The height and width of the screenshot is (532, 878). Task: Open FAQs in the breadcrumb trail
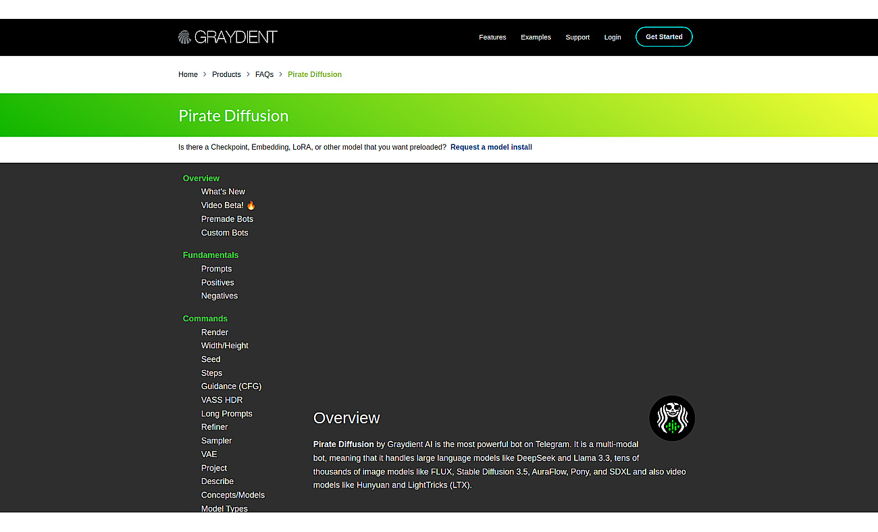(264, 74)
